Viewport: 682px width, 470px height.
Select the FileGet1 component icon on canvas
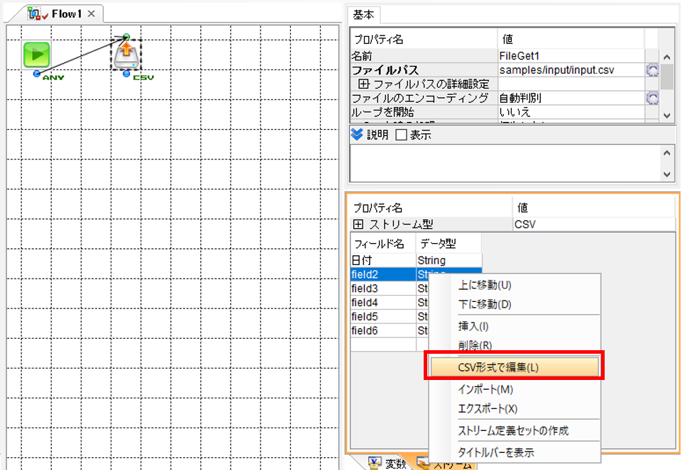[x=126, y=55]
